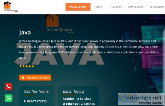
Task: Click the James Gosling description paragraph
Action: click(89, 49)
